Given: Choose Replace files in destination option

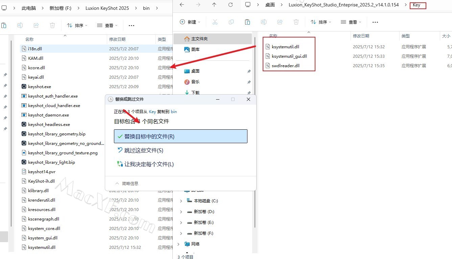Looking at the screenshot, I should [x=181, y=136].
